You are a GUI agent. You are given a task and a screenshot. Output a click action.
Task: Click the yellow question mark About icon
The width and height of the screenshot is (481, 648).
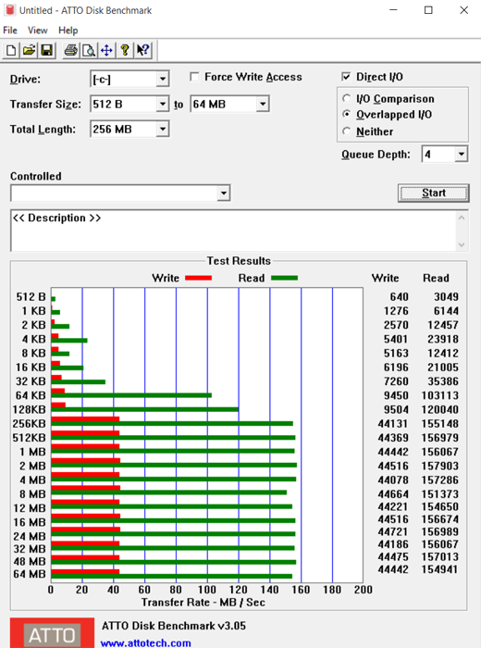[x=125, y=50]
